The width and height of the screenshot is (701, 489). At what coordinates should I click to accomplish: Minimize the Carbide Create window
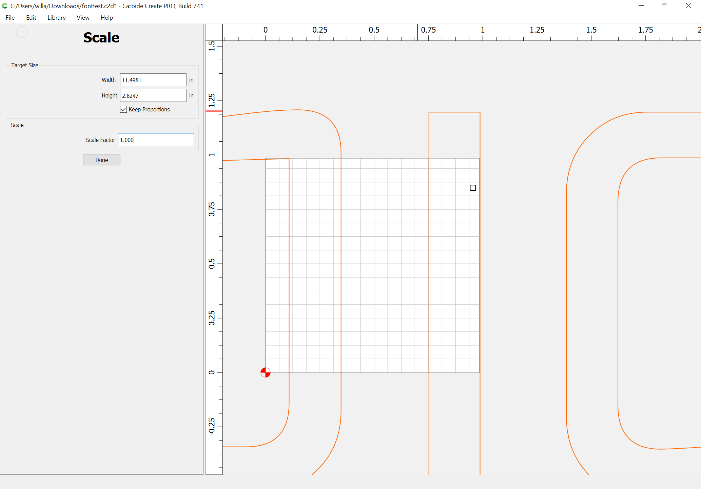[641, 6]
